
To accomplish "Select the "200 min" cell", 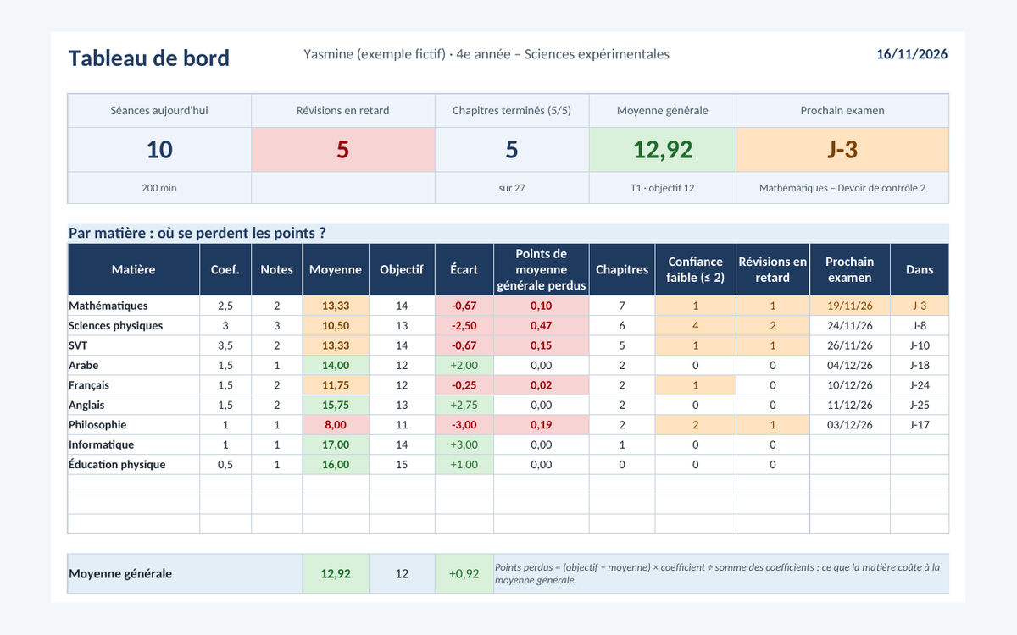I will click(159, 188).
